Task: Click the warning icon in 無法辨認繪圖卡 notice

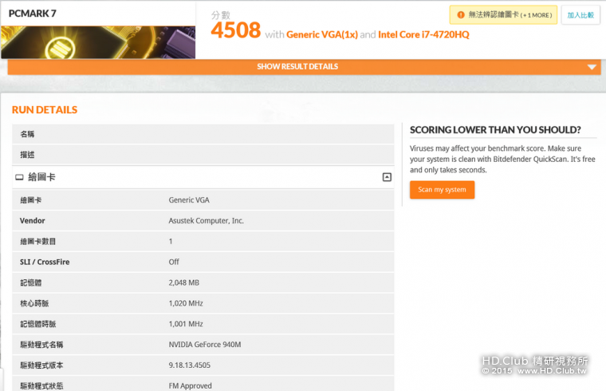Action: pos(460,15)
